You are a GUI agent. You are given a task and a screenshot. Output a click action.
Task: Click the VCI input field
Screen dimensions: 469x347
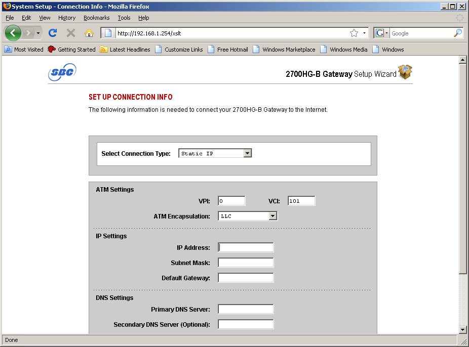pyautogui.click(x=301, y=201)
